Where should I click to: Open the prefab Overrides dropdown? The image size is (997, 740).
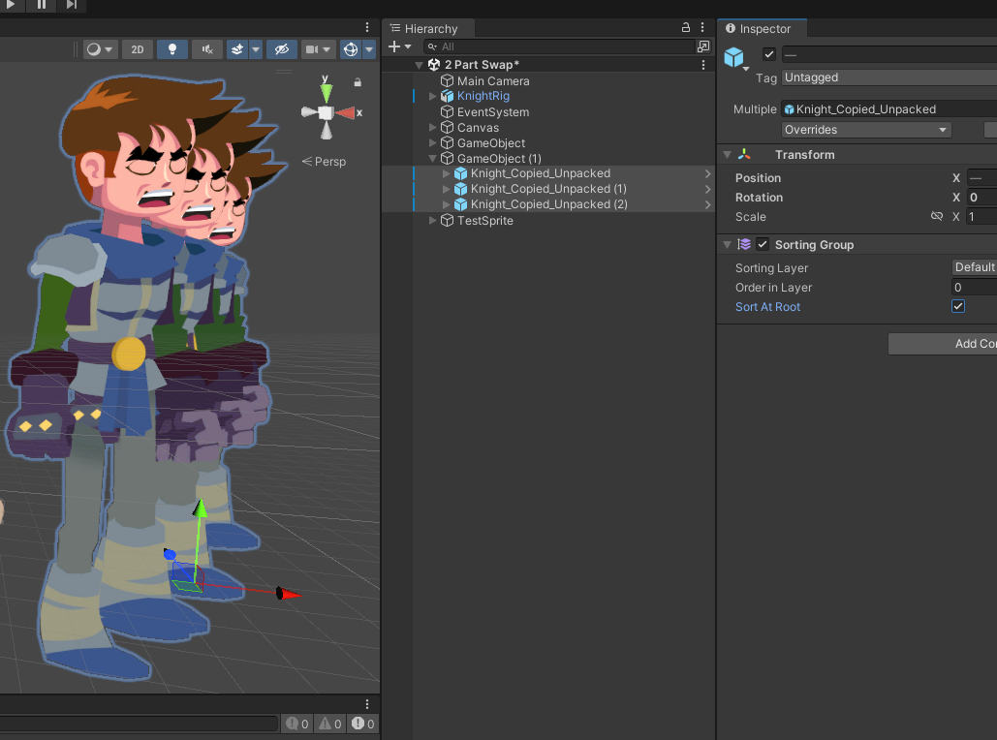(866, 130)
